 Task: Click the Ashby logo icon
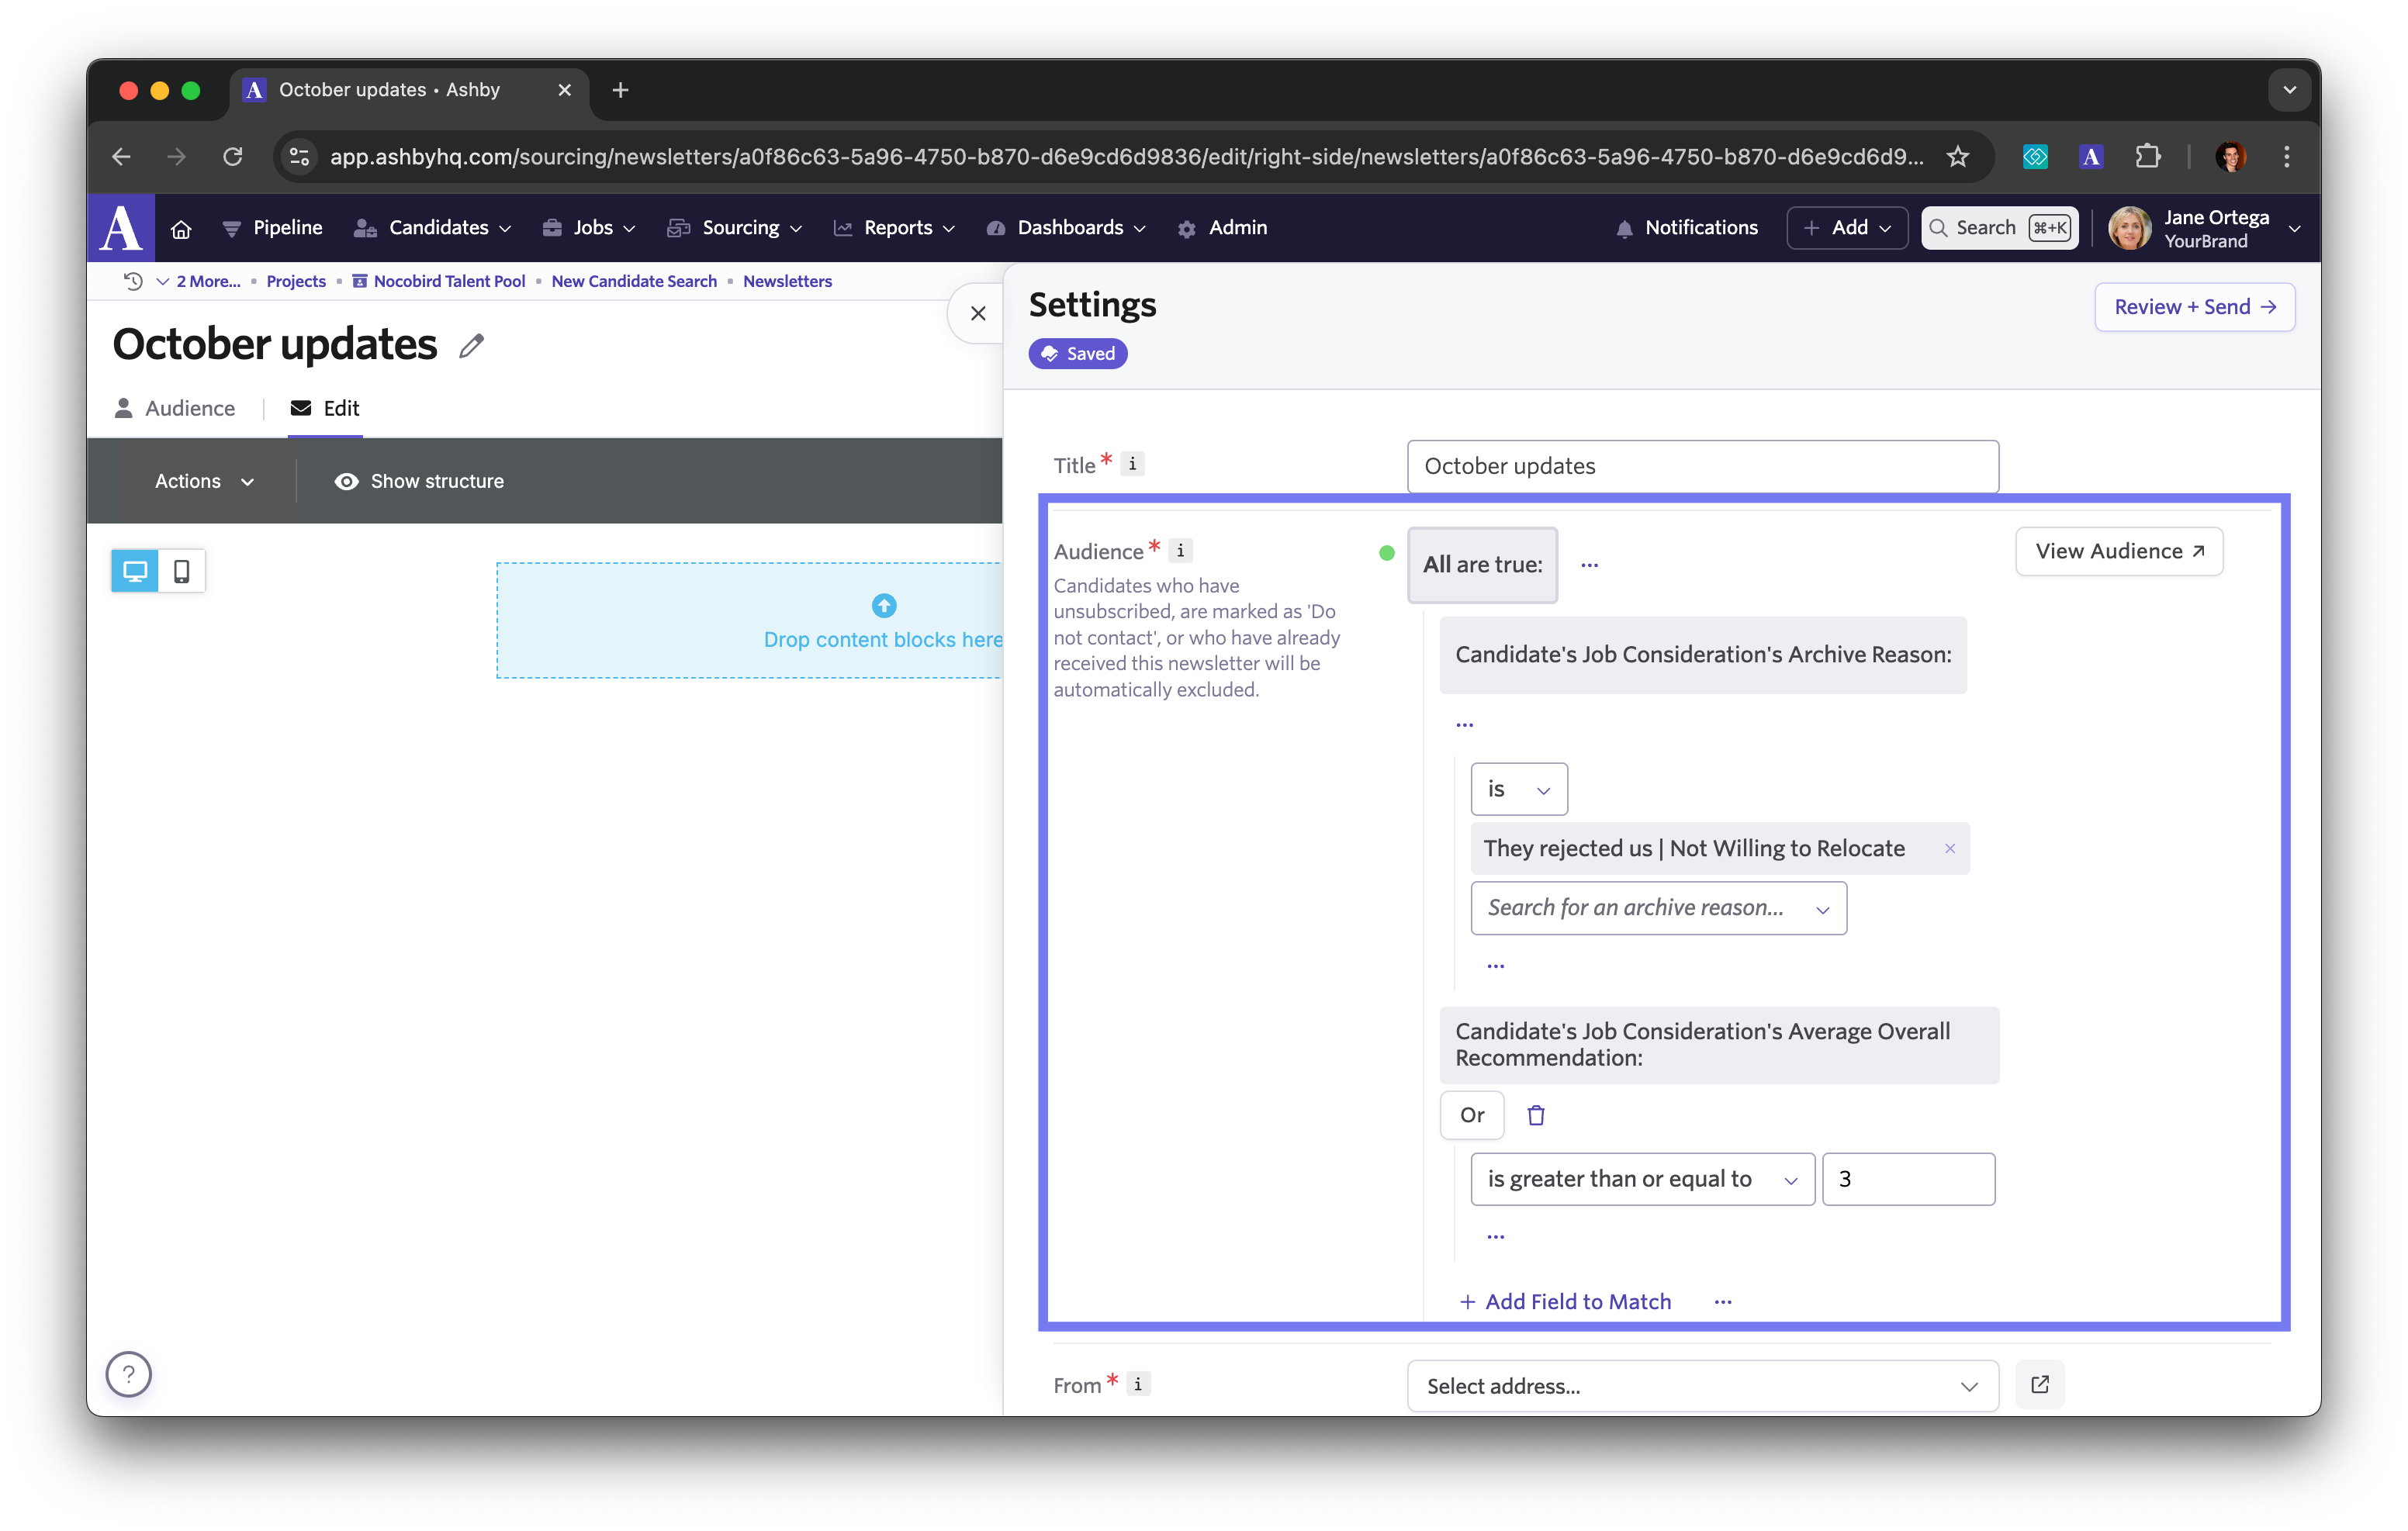click(x=121, y=228)
